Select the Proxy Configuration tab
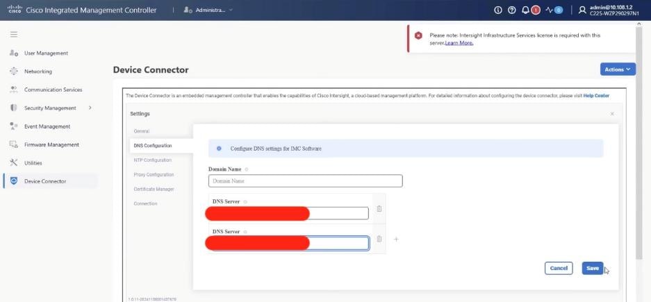Viewport: 651px width, 302px height. 154,175
